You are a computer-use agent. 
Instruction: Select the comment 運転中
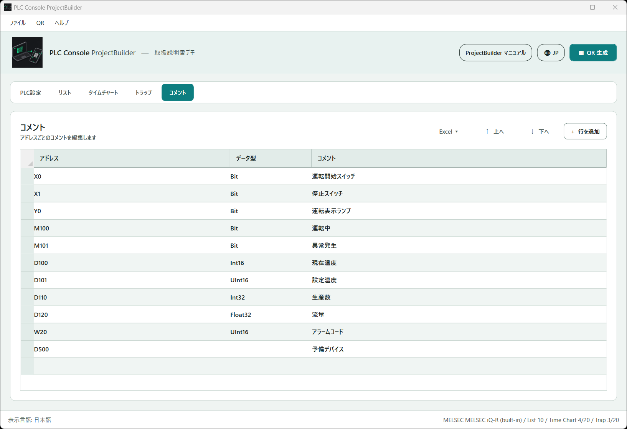tap(459, 228)
